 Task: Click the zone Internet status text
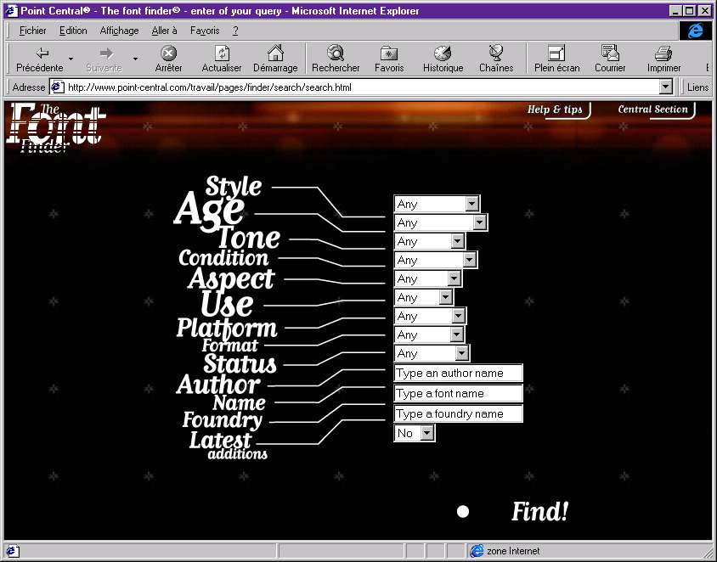pos(513,551)
